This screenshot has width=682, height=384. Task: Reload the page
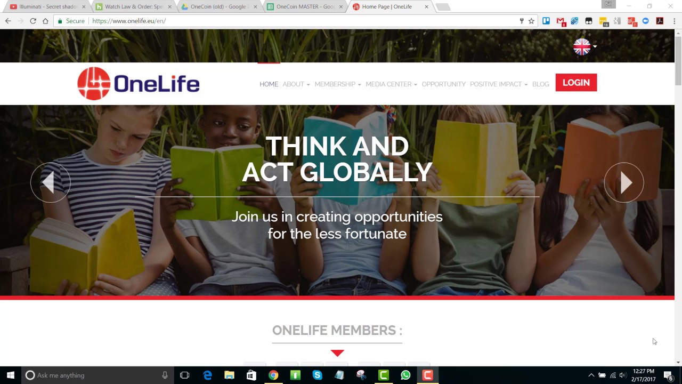tap(33, 21)
